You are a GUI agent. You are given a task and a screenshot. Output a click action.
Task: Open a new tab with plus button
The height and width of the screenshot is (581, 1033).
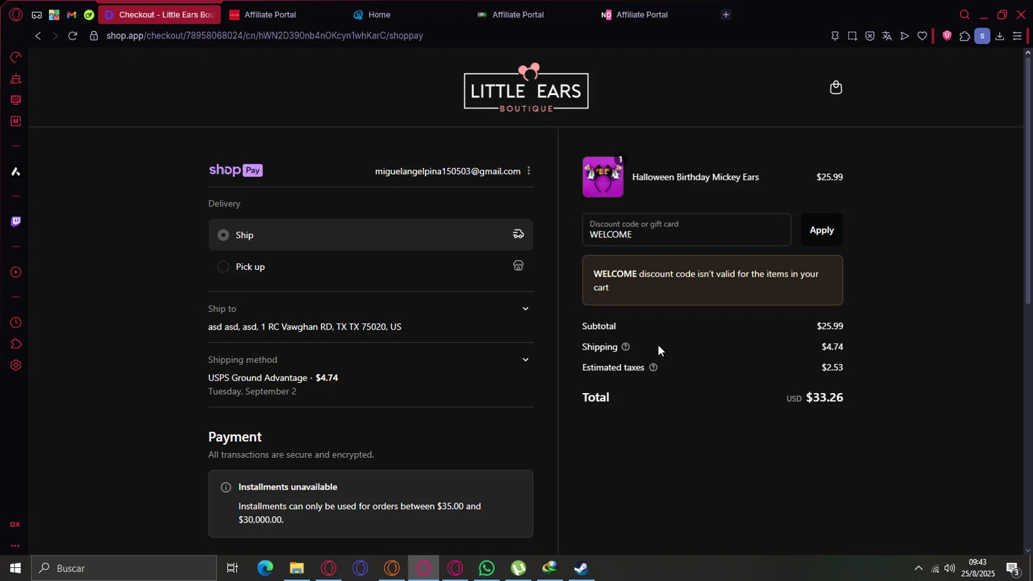pyautogui.click(x=726, y=14)
